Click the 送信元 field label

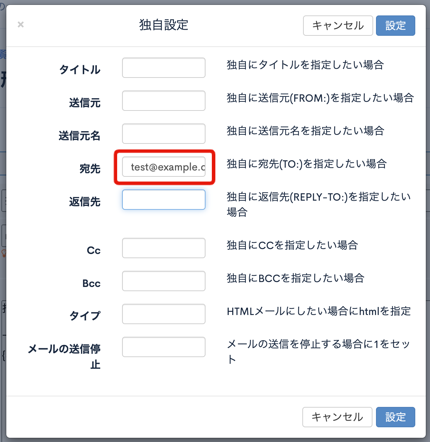click(x=85, y=102)
